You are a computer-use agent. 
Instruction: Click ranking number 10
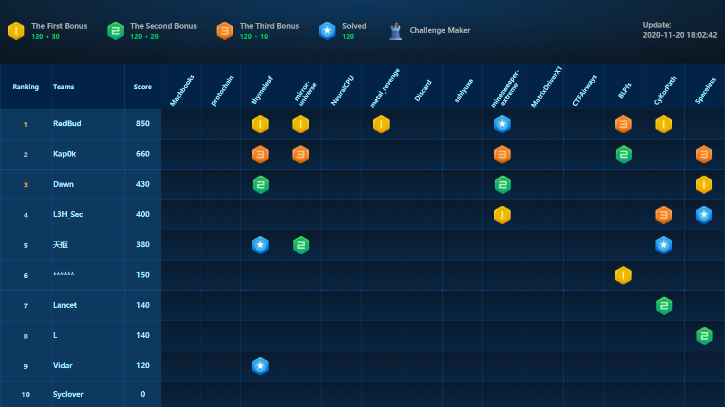click(x=26, y=395)
